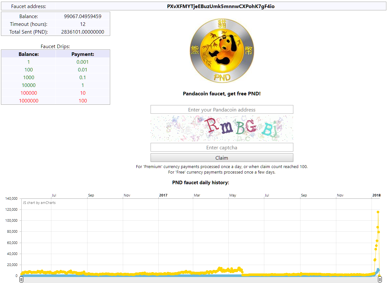Click the red payment value 10
The height and width of the screenshot is (287, 388).
click(x=83, y=93)
